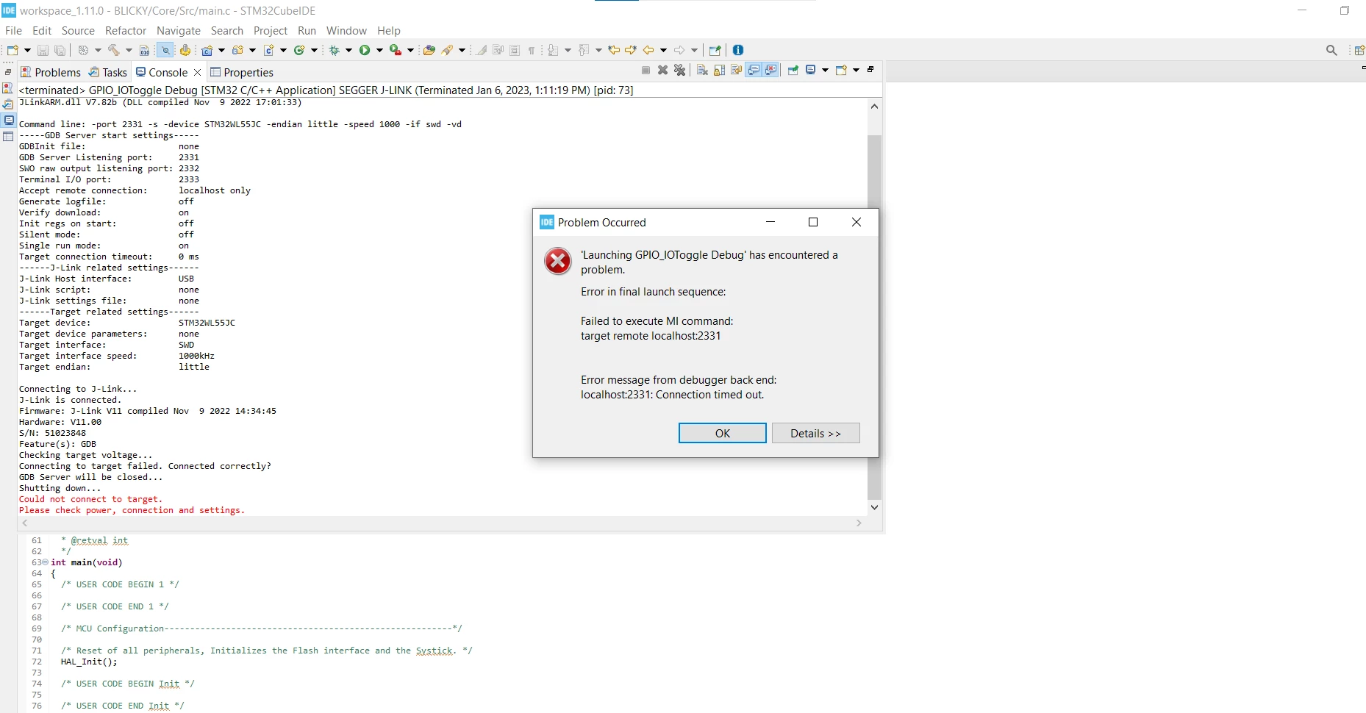1366x713 pixels.
Task: Click the Terminate stop icon in console toolbar
Action: click(x=646, y=70)
